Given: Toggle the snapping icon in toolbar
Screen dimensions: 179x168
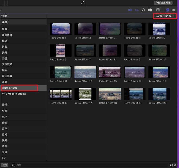Looking at the screenshot, I should [150, 10].
